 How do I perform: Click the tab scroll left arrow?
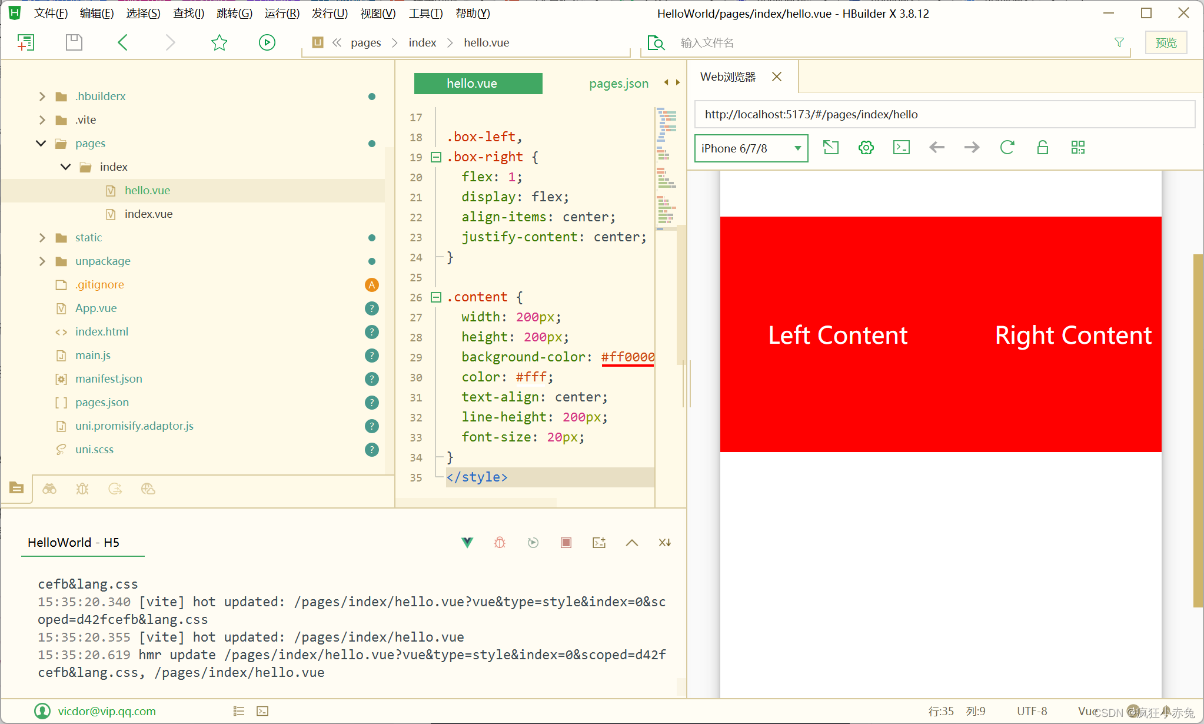click(666, 82)
